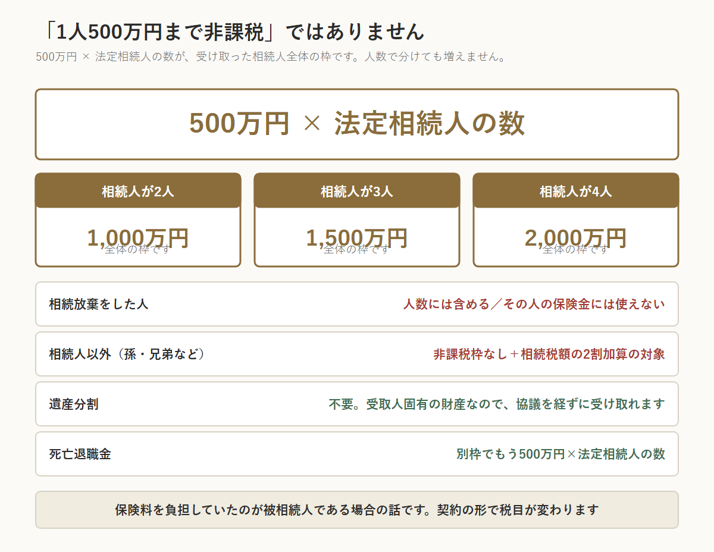The image size is (714, 552).
Task: Click the text 別枠でもう500万円×法定相続人の数
Action: 560,454
